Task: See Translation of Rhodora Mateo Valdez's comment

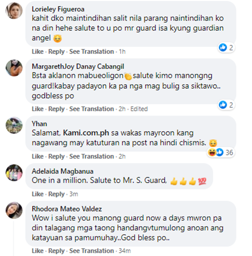Action: click(92, 251)
